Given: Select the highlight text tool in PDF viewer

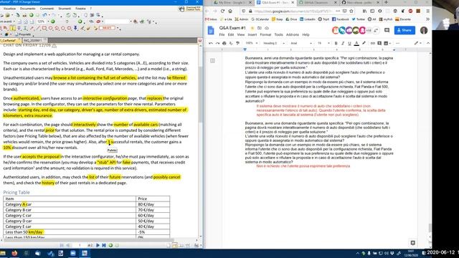Looking at the screenshot, I should (13, 28).
